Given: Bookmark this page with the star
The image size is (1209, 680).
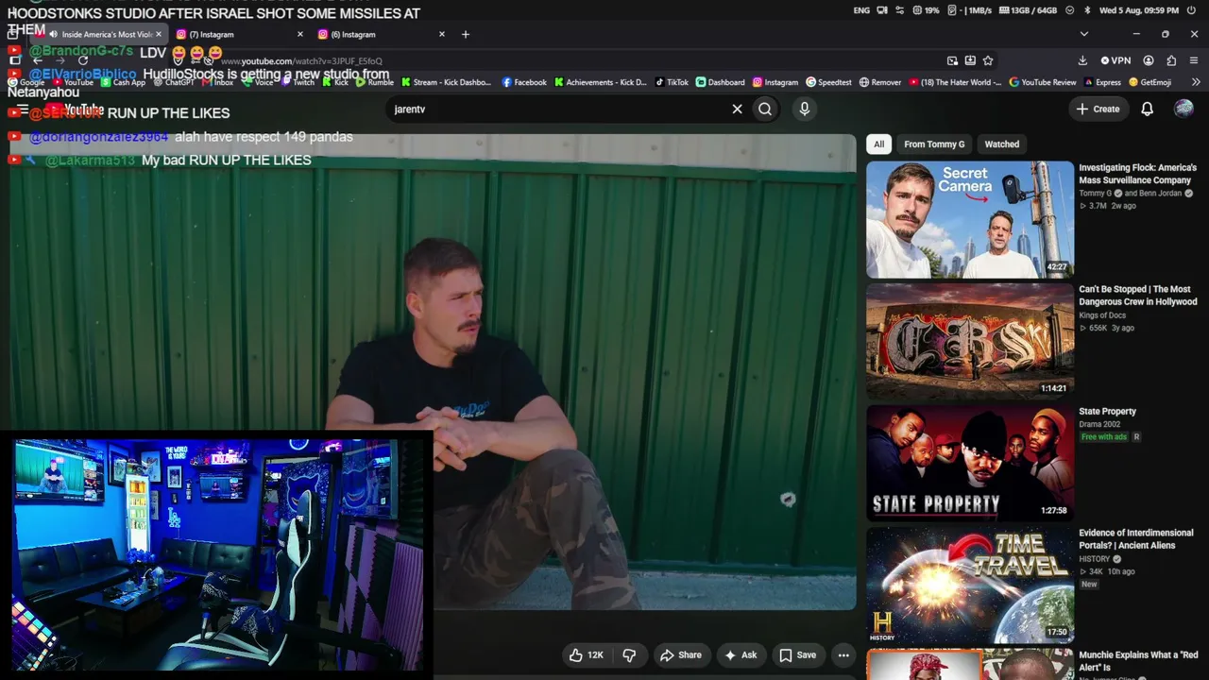Looking at the screenshot, I should pos(988,60).
